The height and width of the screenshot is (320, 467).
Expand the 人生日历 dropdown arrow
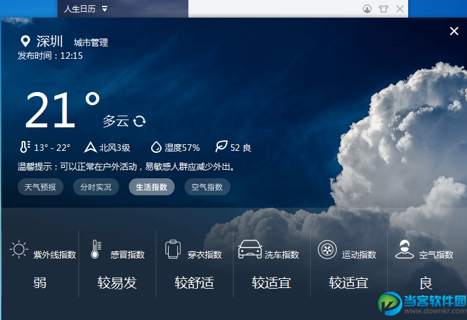[105, 9]
